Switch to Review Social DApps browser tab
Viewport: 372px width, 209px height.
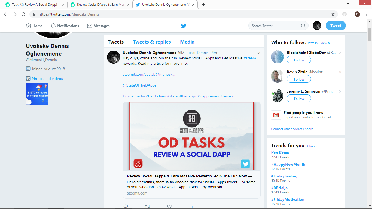pos(100,5)
